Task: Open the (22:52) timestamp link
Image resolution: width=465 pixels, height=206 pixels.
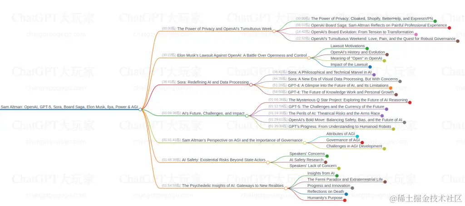Action: [x=302, y=39]
